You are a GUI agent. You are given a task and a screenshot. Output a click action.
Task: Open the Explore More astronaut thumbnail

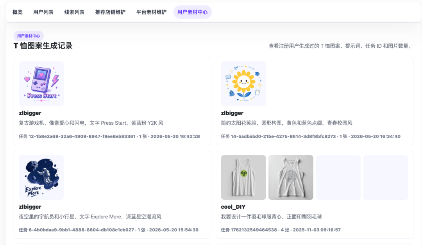coord(41,177)
